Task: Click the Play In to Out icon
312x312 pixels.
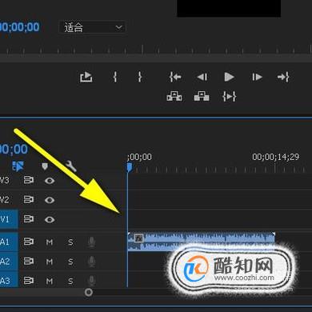Action: tap(230, 96)
